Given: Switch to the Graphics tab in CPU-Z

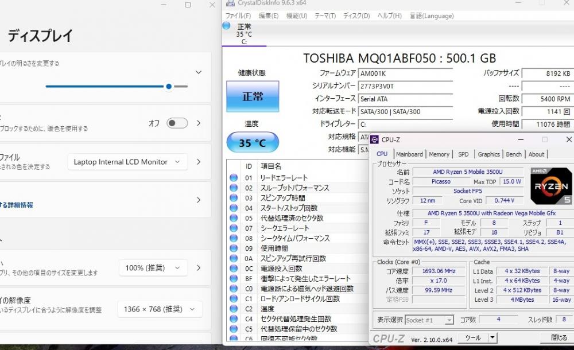Looking at the screenshot, I should coord(488,154).
